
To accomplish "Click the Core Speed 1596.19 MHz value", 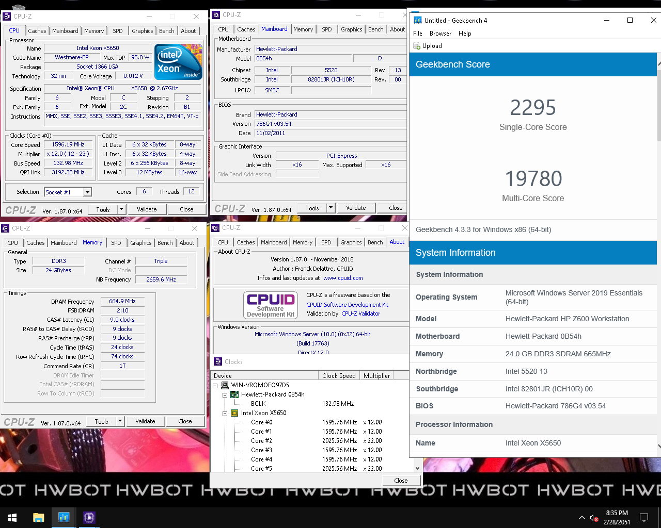I will (68, 145).
